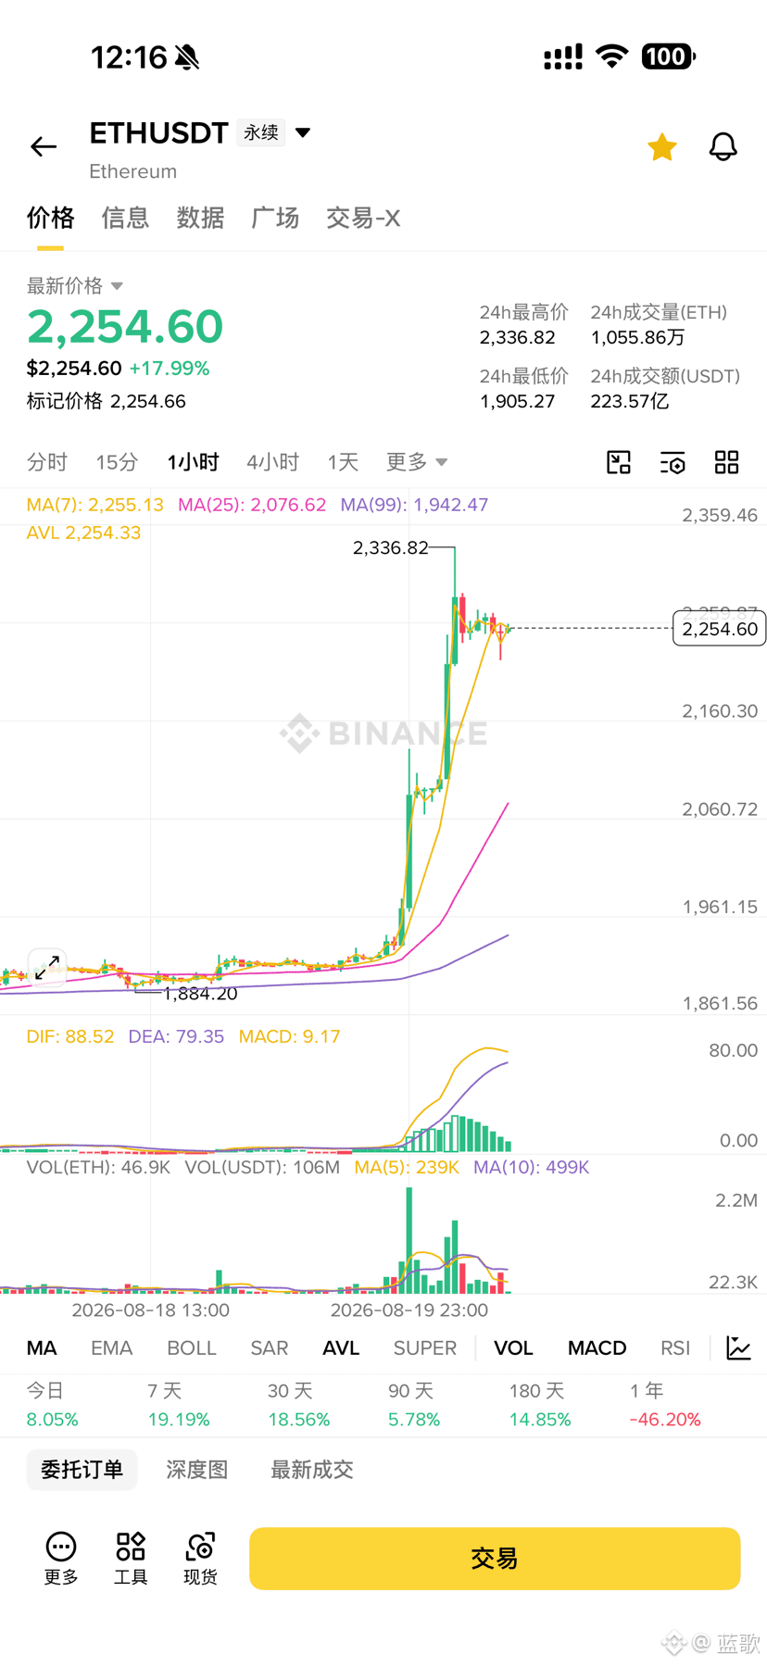The width and height of the screenshot is (767, 1667).
Task: Tap the MA(25): 2,076.62 label
Action: (252, 505)
